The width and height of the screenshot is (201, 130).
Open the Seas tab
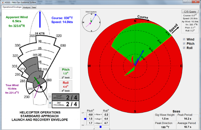tap(34, 7)
